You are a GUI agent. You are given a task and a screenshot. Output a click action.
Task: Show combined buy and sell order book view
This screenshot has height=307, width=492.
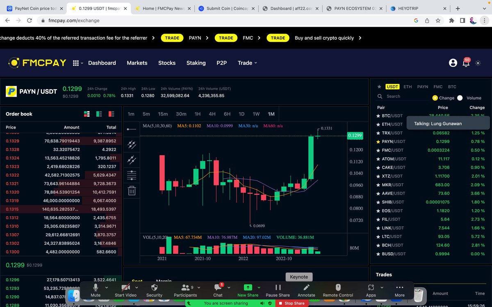pyautogui.click(x=87, y=114)
